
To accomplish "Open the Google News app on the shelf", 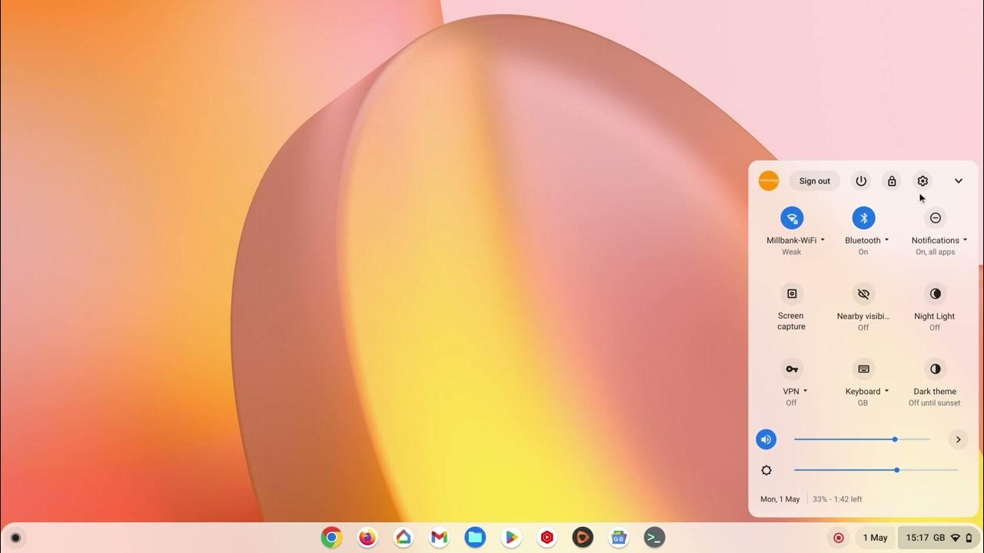I will click(x=619, y=538).
